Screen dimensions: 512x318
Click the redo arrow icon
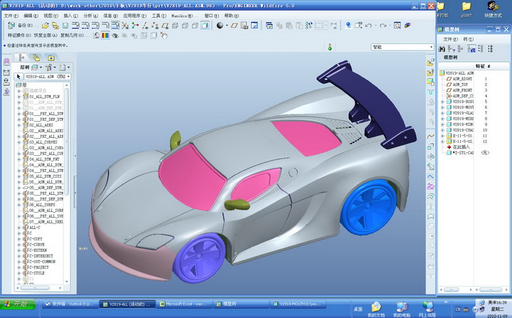pos(383,26)
